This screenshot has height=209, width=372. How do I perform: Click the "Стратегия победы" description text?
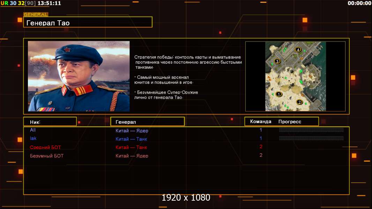coord(188,62)
